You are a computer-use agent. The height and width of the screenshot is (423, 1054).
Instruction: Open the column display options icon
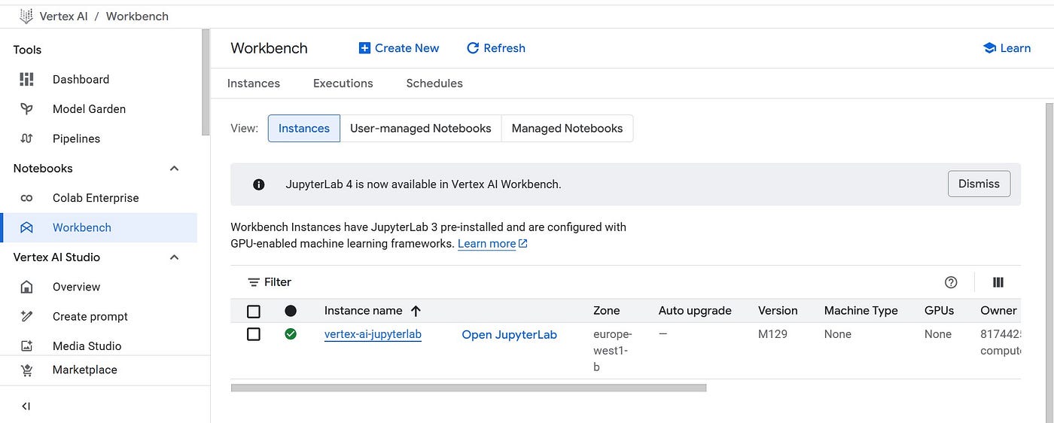998,282
